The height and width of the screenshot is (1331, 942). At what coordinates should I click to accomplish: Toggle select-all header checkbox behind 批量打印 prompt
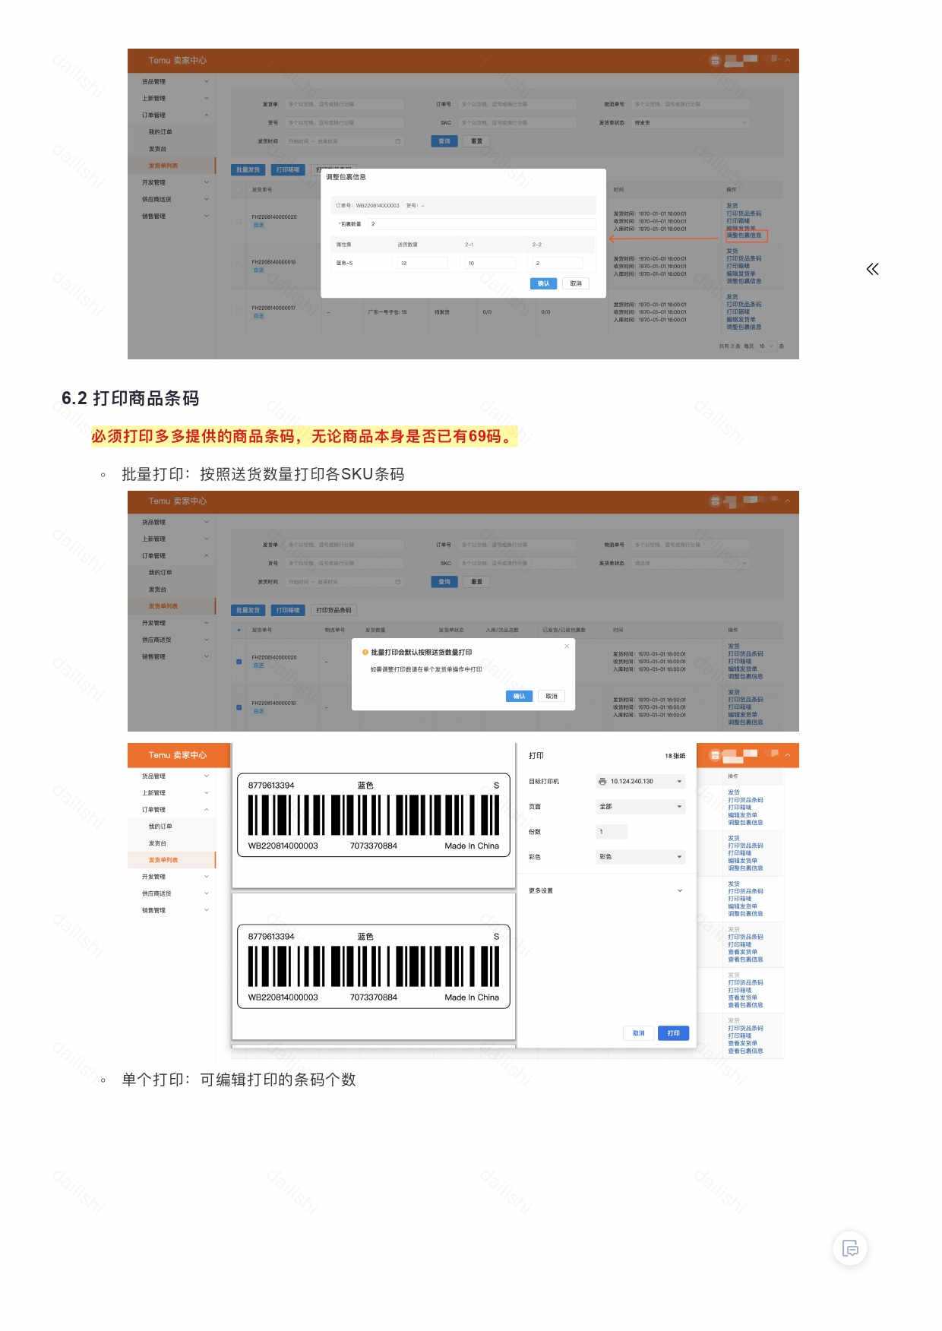(239, 630)
